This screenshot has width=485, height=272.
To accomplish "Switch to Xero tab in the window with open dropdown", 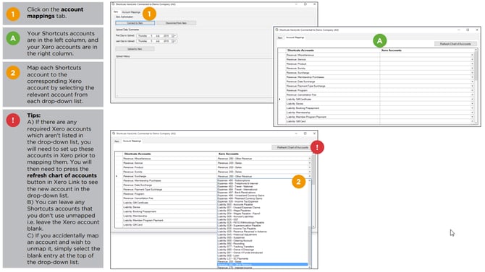I will coord(117,141).
